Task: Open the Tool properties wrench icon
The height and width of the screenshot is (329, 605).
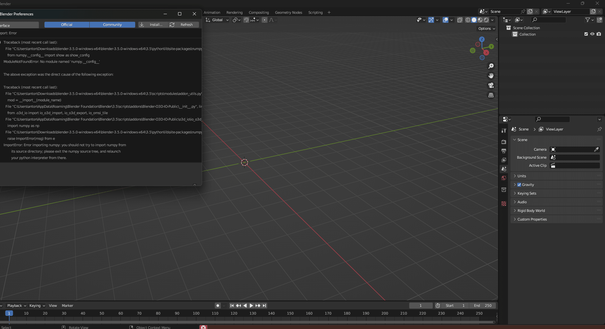Action: point(504,131)
